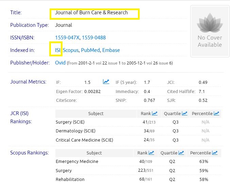
Task: Open ISSN link 1559-0488
Action: pos(93,38)
